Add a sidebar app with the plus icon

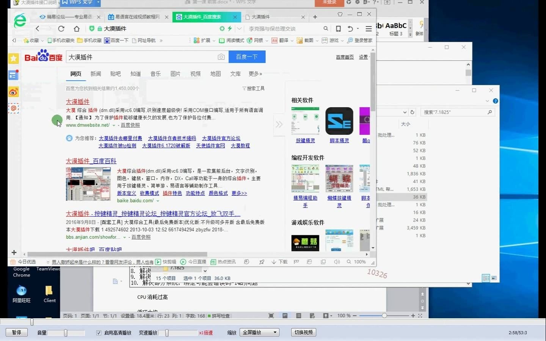point(14,252)
